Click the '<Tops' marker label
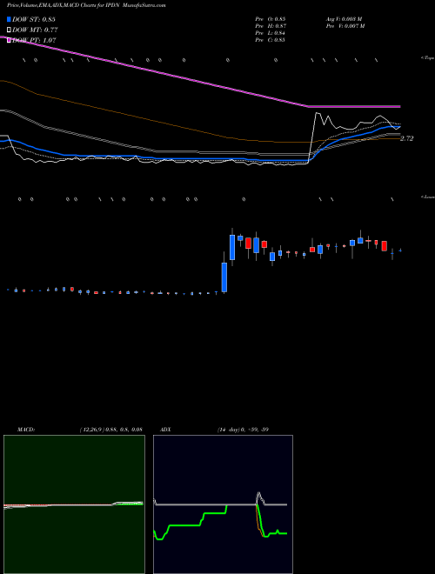Screen dimensions: 435x574 (428, 58)
